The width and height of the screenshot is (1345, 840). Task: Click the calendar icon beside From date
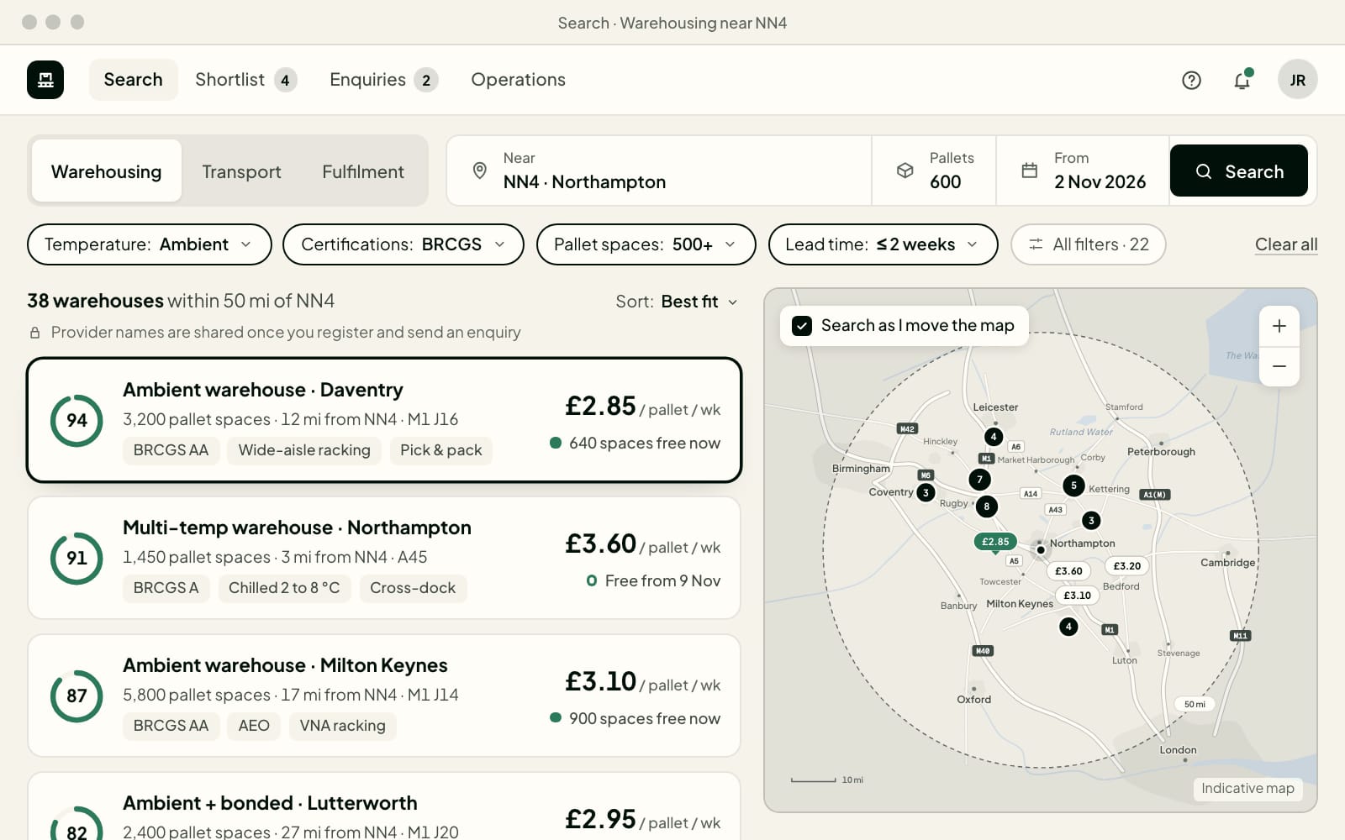point(1029,171)
